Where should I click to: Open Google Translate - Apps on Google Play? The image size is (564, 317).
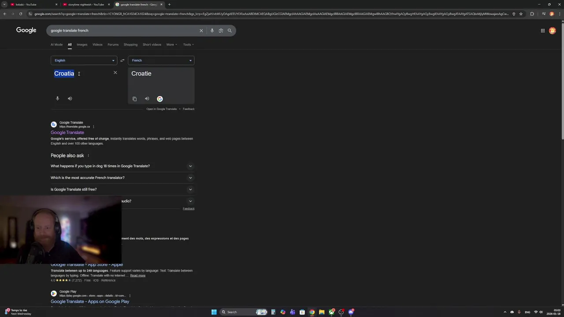point(90,302)
